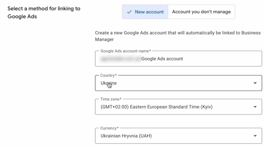This screenshot has height=146, width=264.
Task: Switch to Account you don't manage
Action: point(201,12)
